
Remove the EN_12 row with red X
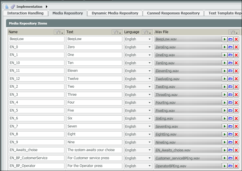pyautogui.click(x=236, y=79)
